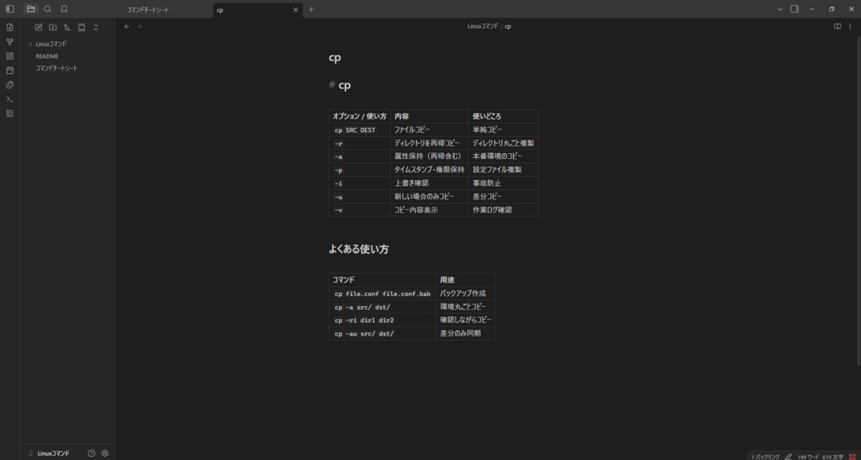Navigate back with left arrow
861x460 pixels.
pyautogui.click(x=127, y=26)
